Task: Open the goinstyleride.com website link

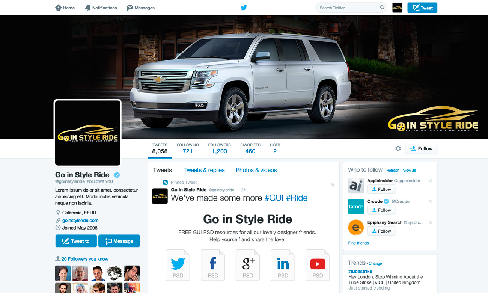Action: (80, 221)
